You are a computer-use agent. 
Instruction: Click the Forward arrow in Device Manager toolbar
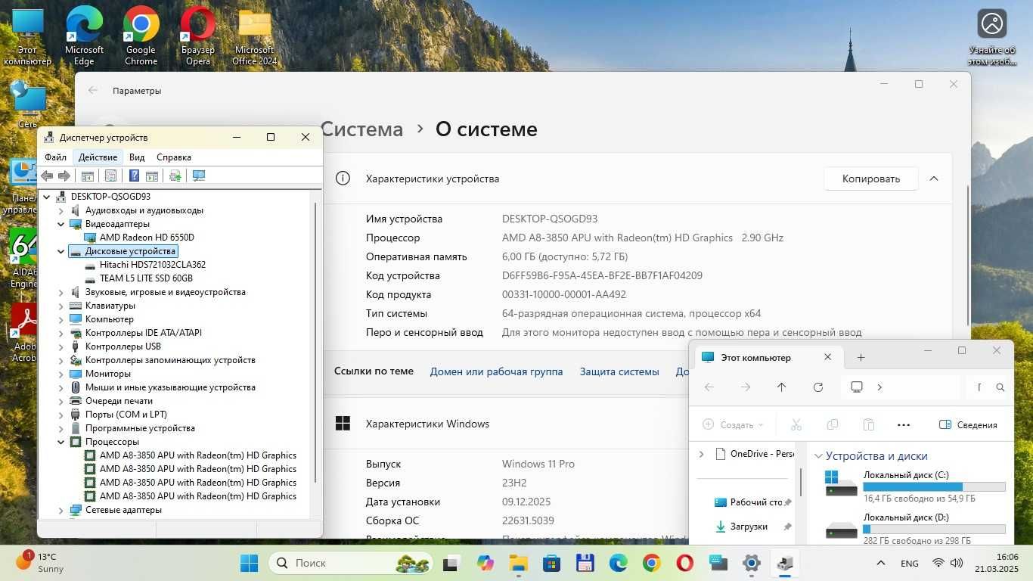coord(64,176)
